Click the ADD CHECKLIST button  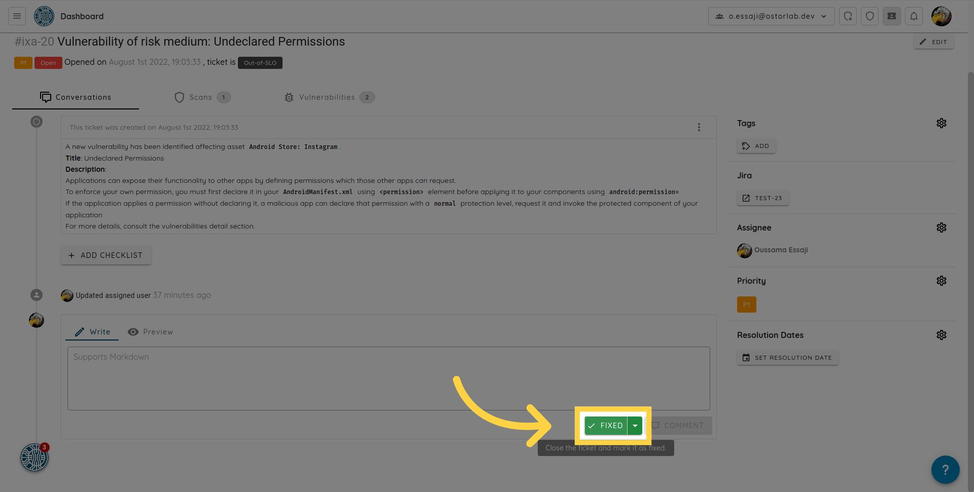[106, 255]
